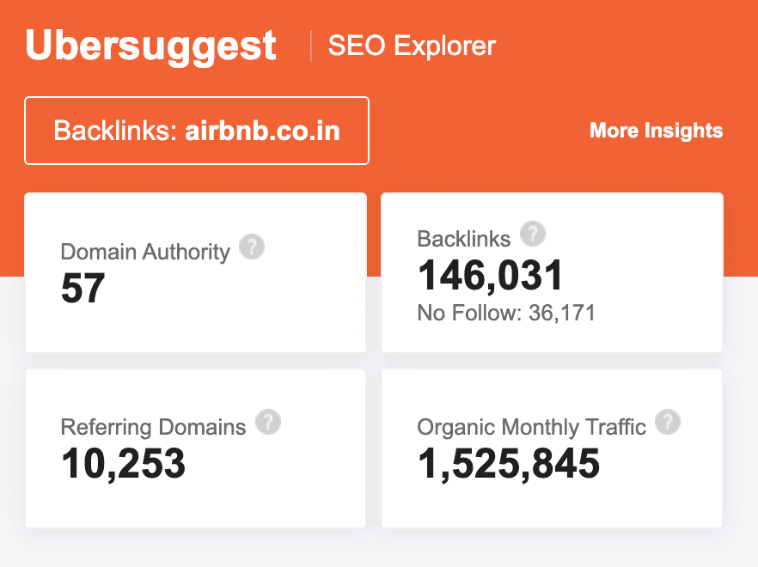
Task: Click the question mark beside Domain Authority
Action: [x=251, y=247]
